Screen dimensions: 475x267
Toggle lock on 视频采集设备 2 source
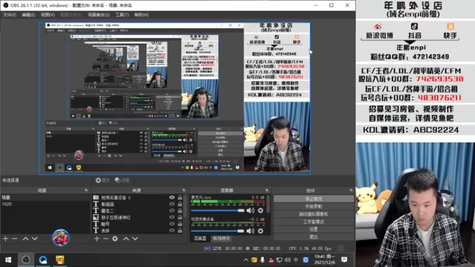click(x=180, y=198)
